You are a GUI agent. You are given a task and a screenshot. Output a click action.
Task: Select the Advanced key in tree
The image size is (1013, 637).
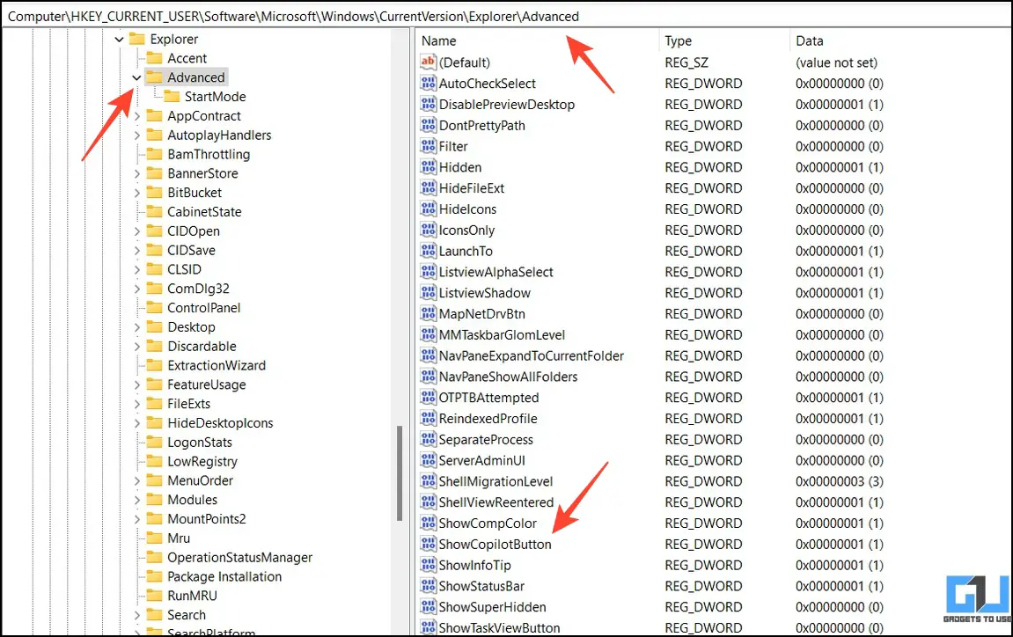[x=195, y=77]
